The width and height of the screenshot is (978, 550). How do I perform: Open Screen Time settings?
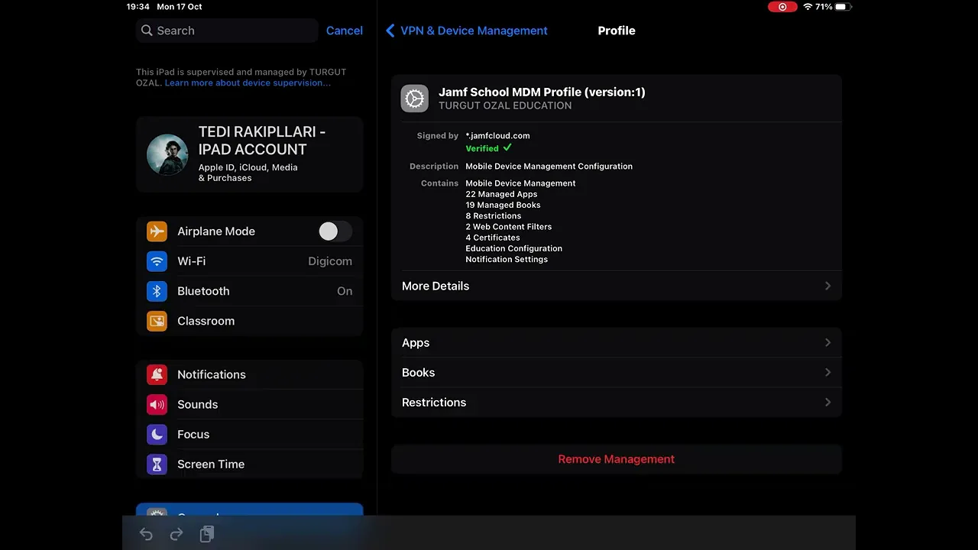[x=250, y=464]
